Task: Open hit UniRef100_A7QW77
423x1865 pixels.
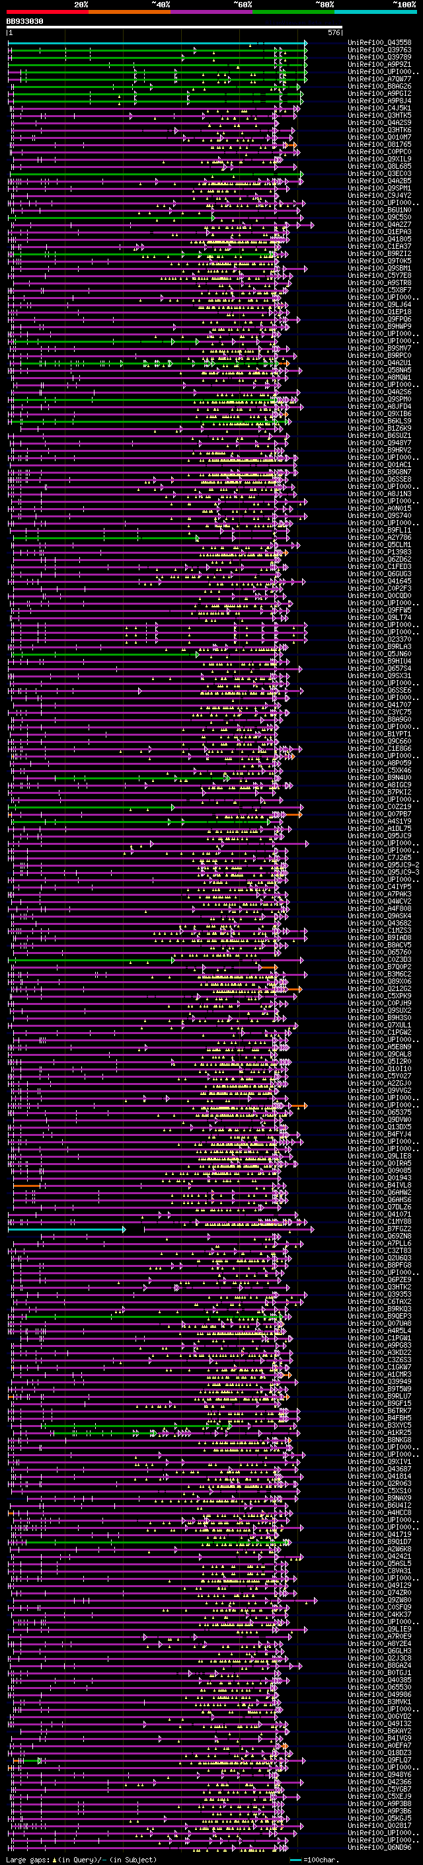Action: pyautogui.click(x=379, y=79)
